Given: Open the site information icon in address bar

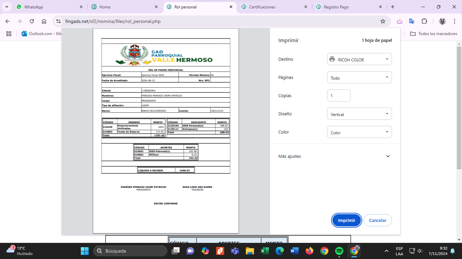Looking at the screenshot, I should (x=59, y=21).
